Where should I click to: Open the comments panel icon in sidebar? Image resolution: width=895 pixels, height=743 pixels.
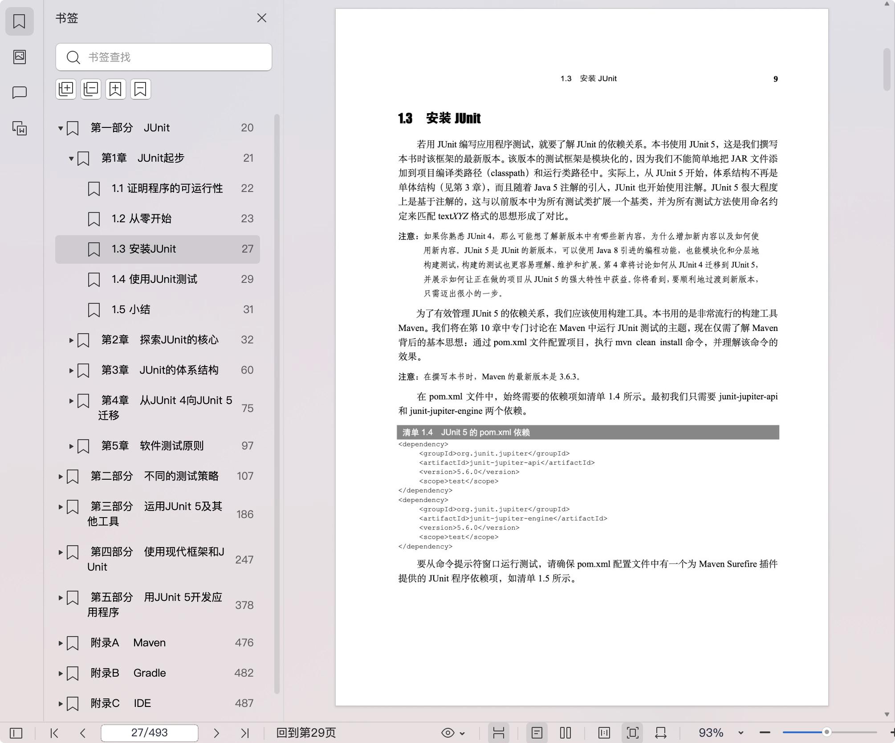(x=19, y=92)
